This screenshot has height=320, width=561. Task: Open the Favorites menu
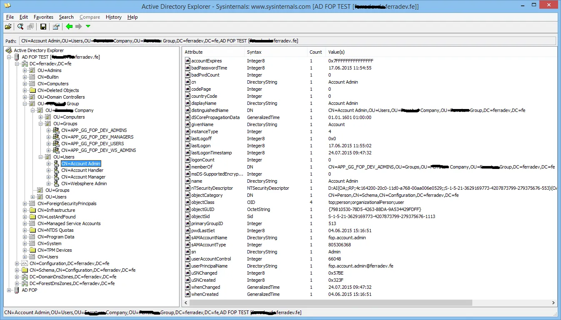44,17
